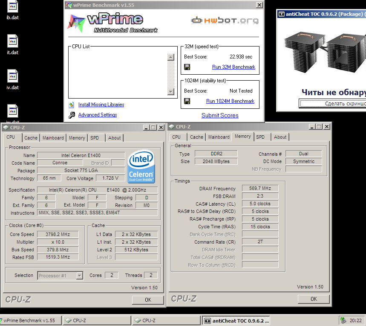Image resolution: width=366 pixels, height=326 pixels.
Task: Select Cache tab in right CPU-Z window
Action: tap(196, 137)
